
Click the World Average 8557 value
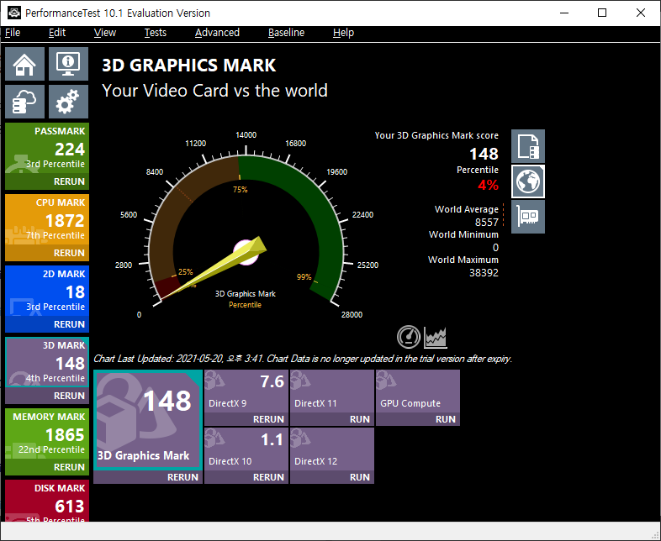coord(487,223)
